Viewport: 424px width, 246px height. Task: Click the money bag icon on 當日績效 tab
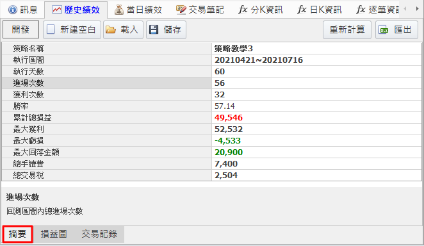pos(118,10)
